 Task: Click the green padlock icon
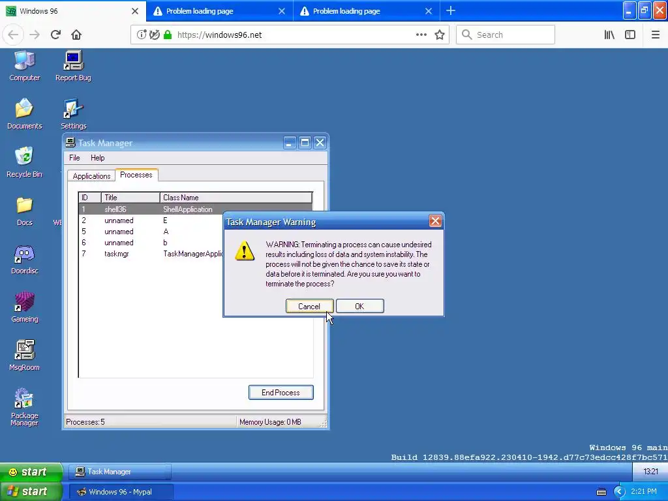coord(168,35)
